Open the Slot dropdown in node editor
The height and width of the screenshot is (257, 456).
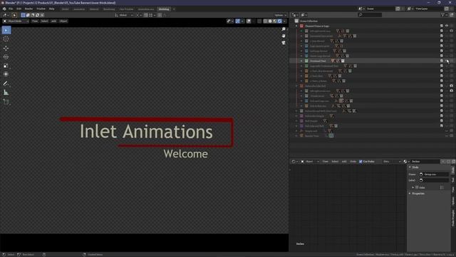pyautogui.click(x=392, y=161)
